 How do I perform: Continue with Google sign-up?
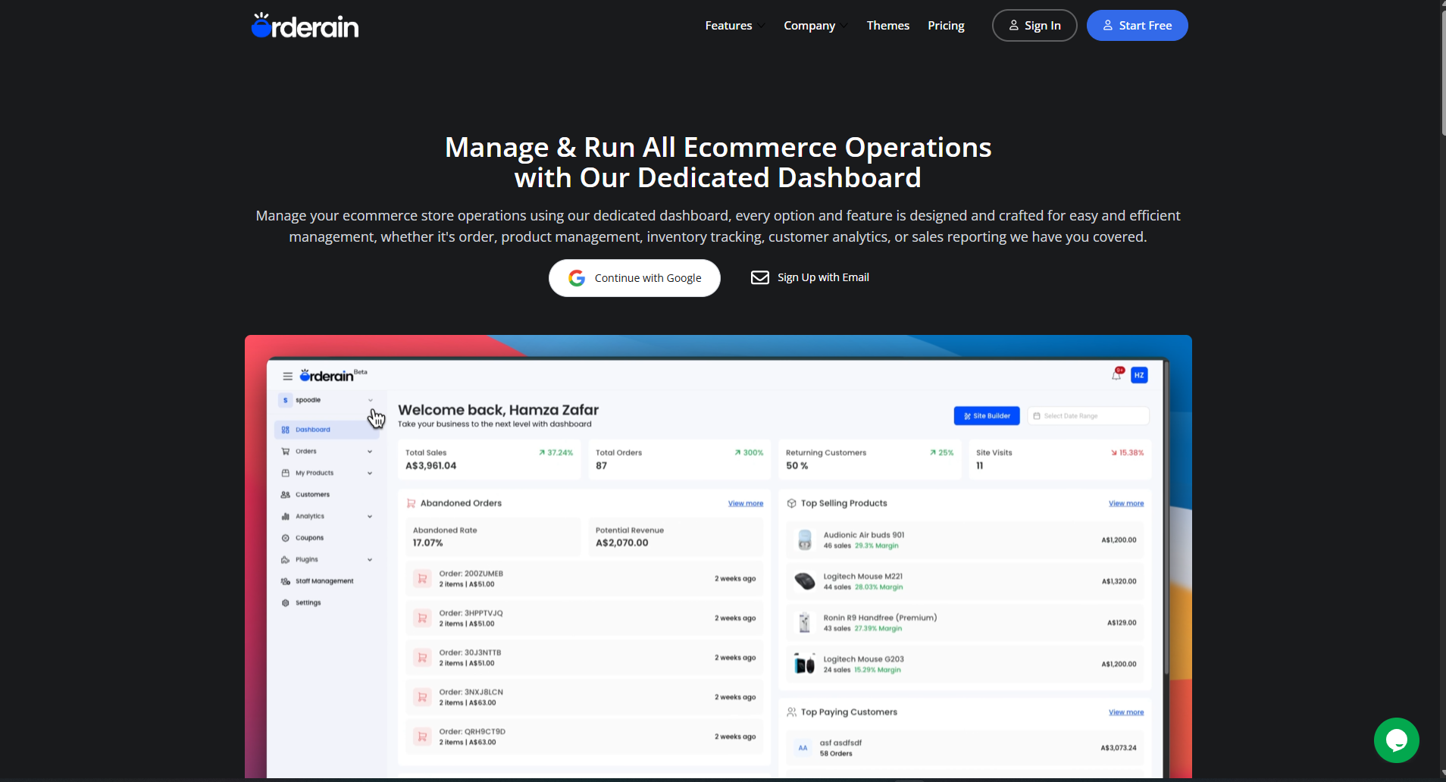tap(634, 278)
